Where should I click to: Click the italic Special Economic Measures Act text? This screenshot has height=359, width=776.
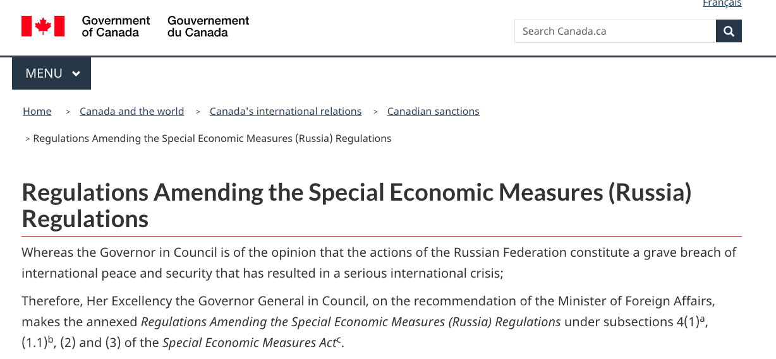pyautogui.click(x=249, y=343)
